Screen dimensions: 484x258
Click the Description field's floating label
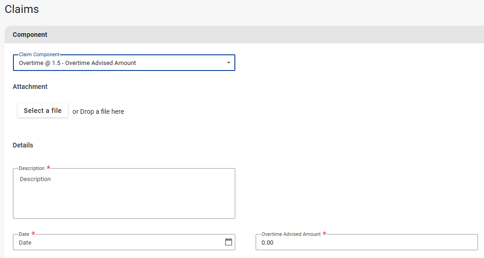32,168
